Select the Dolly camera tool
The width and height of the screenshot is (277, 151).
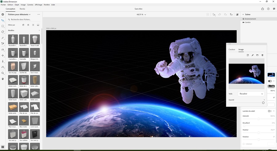tap(3, 61)
